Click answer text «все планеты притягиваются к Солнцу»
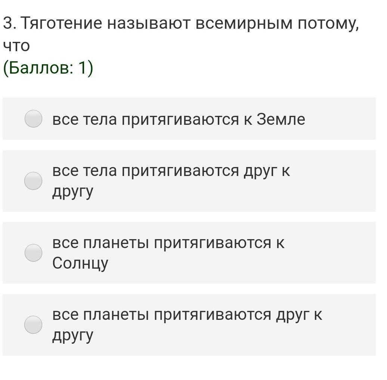The width and height of the screenshot is (387, 380). pyautogui.click(x=168, y=253)
